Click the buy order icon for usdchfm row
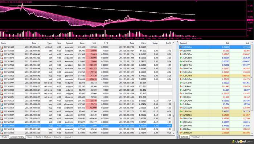 point(1,69)
